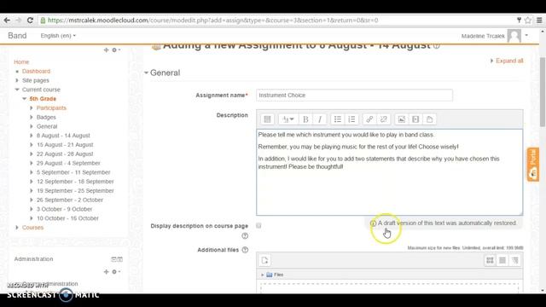
Task: Open the Chrome menu icon
Action: coord(539,20)
